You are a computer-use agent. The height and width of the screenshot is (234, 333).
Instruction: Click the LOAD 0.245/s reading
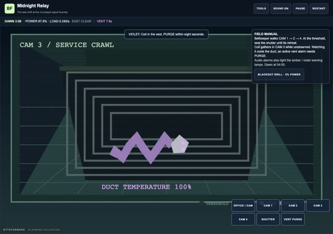[60, 21]
